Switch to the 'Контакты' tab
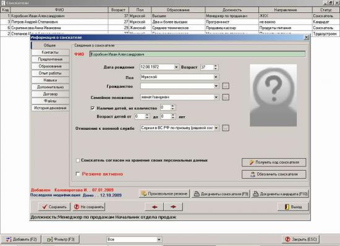 (x=50, y=53)
